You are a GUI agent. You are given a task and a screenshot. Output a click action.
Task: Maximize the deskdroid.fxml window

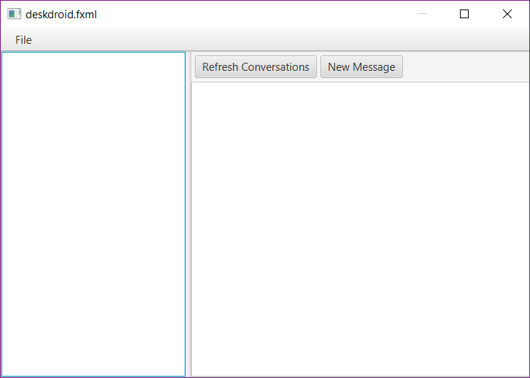click(464, 14)
